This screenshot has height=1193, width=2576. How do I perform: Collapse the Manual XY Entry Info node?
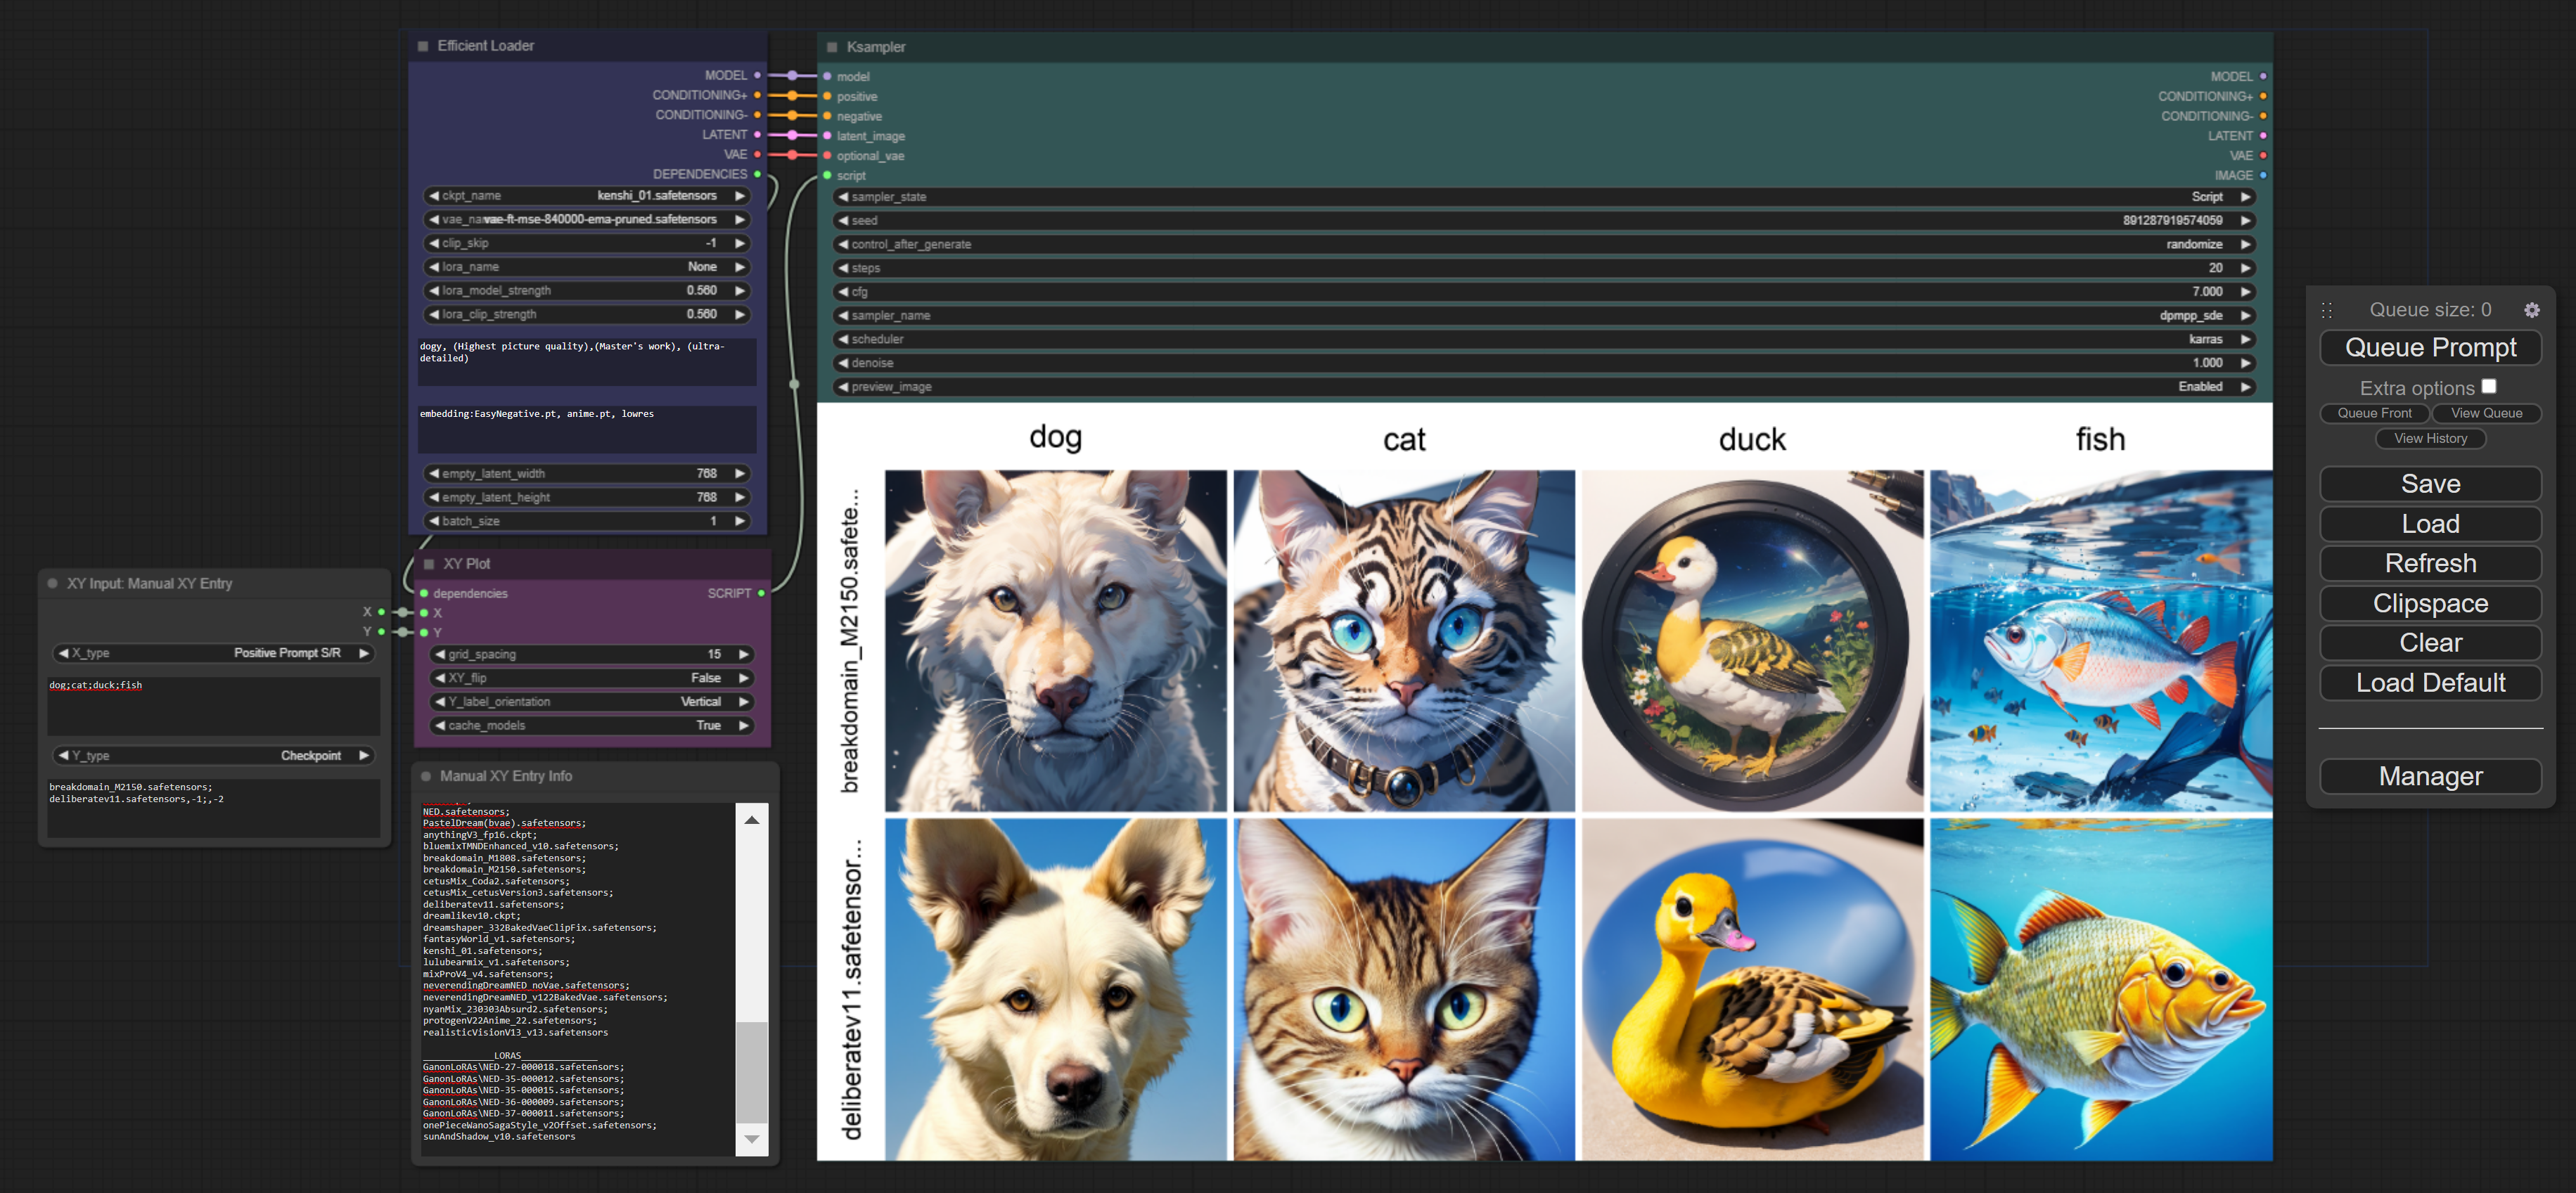pyautogui.click(x=426, y=776)
